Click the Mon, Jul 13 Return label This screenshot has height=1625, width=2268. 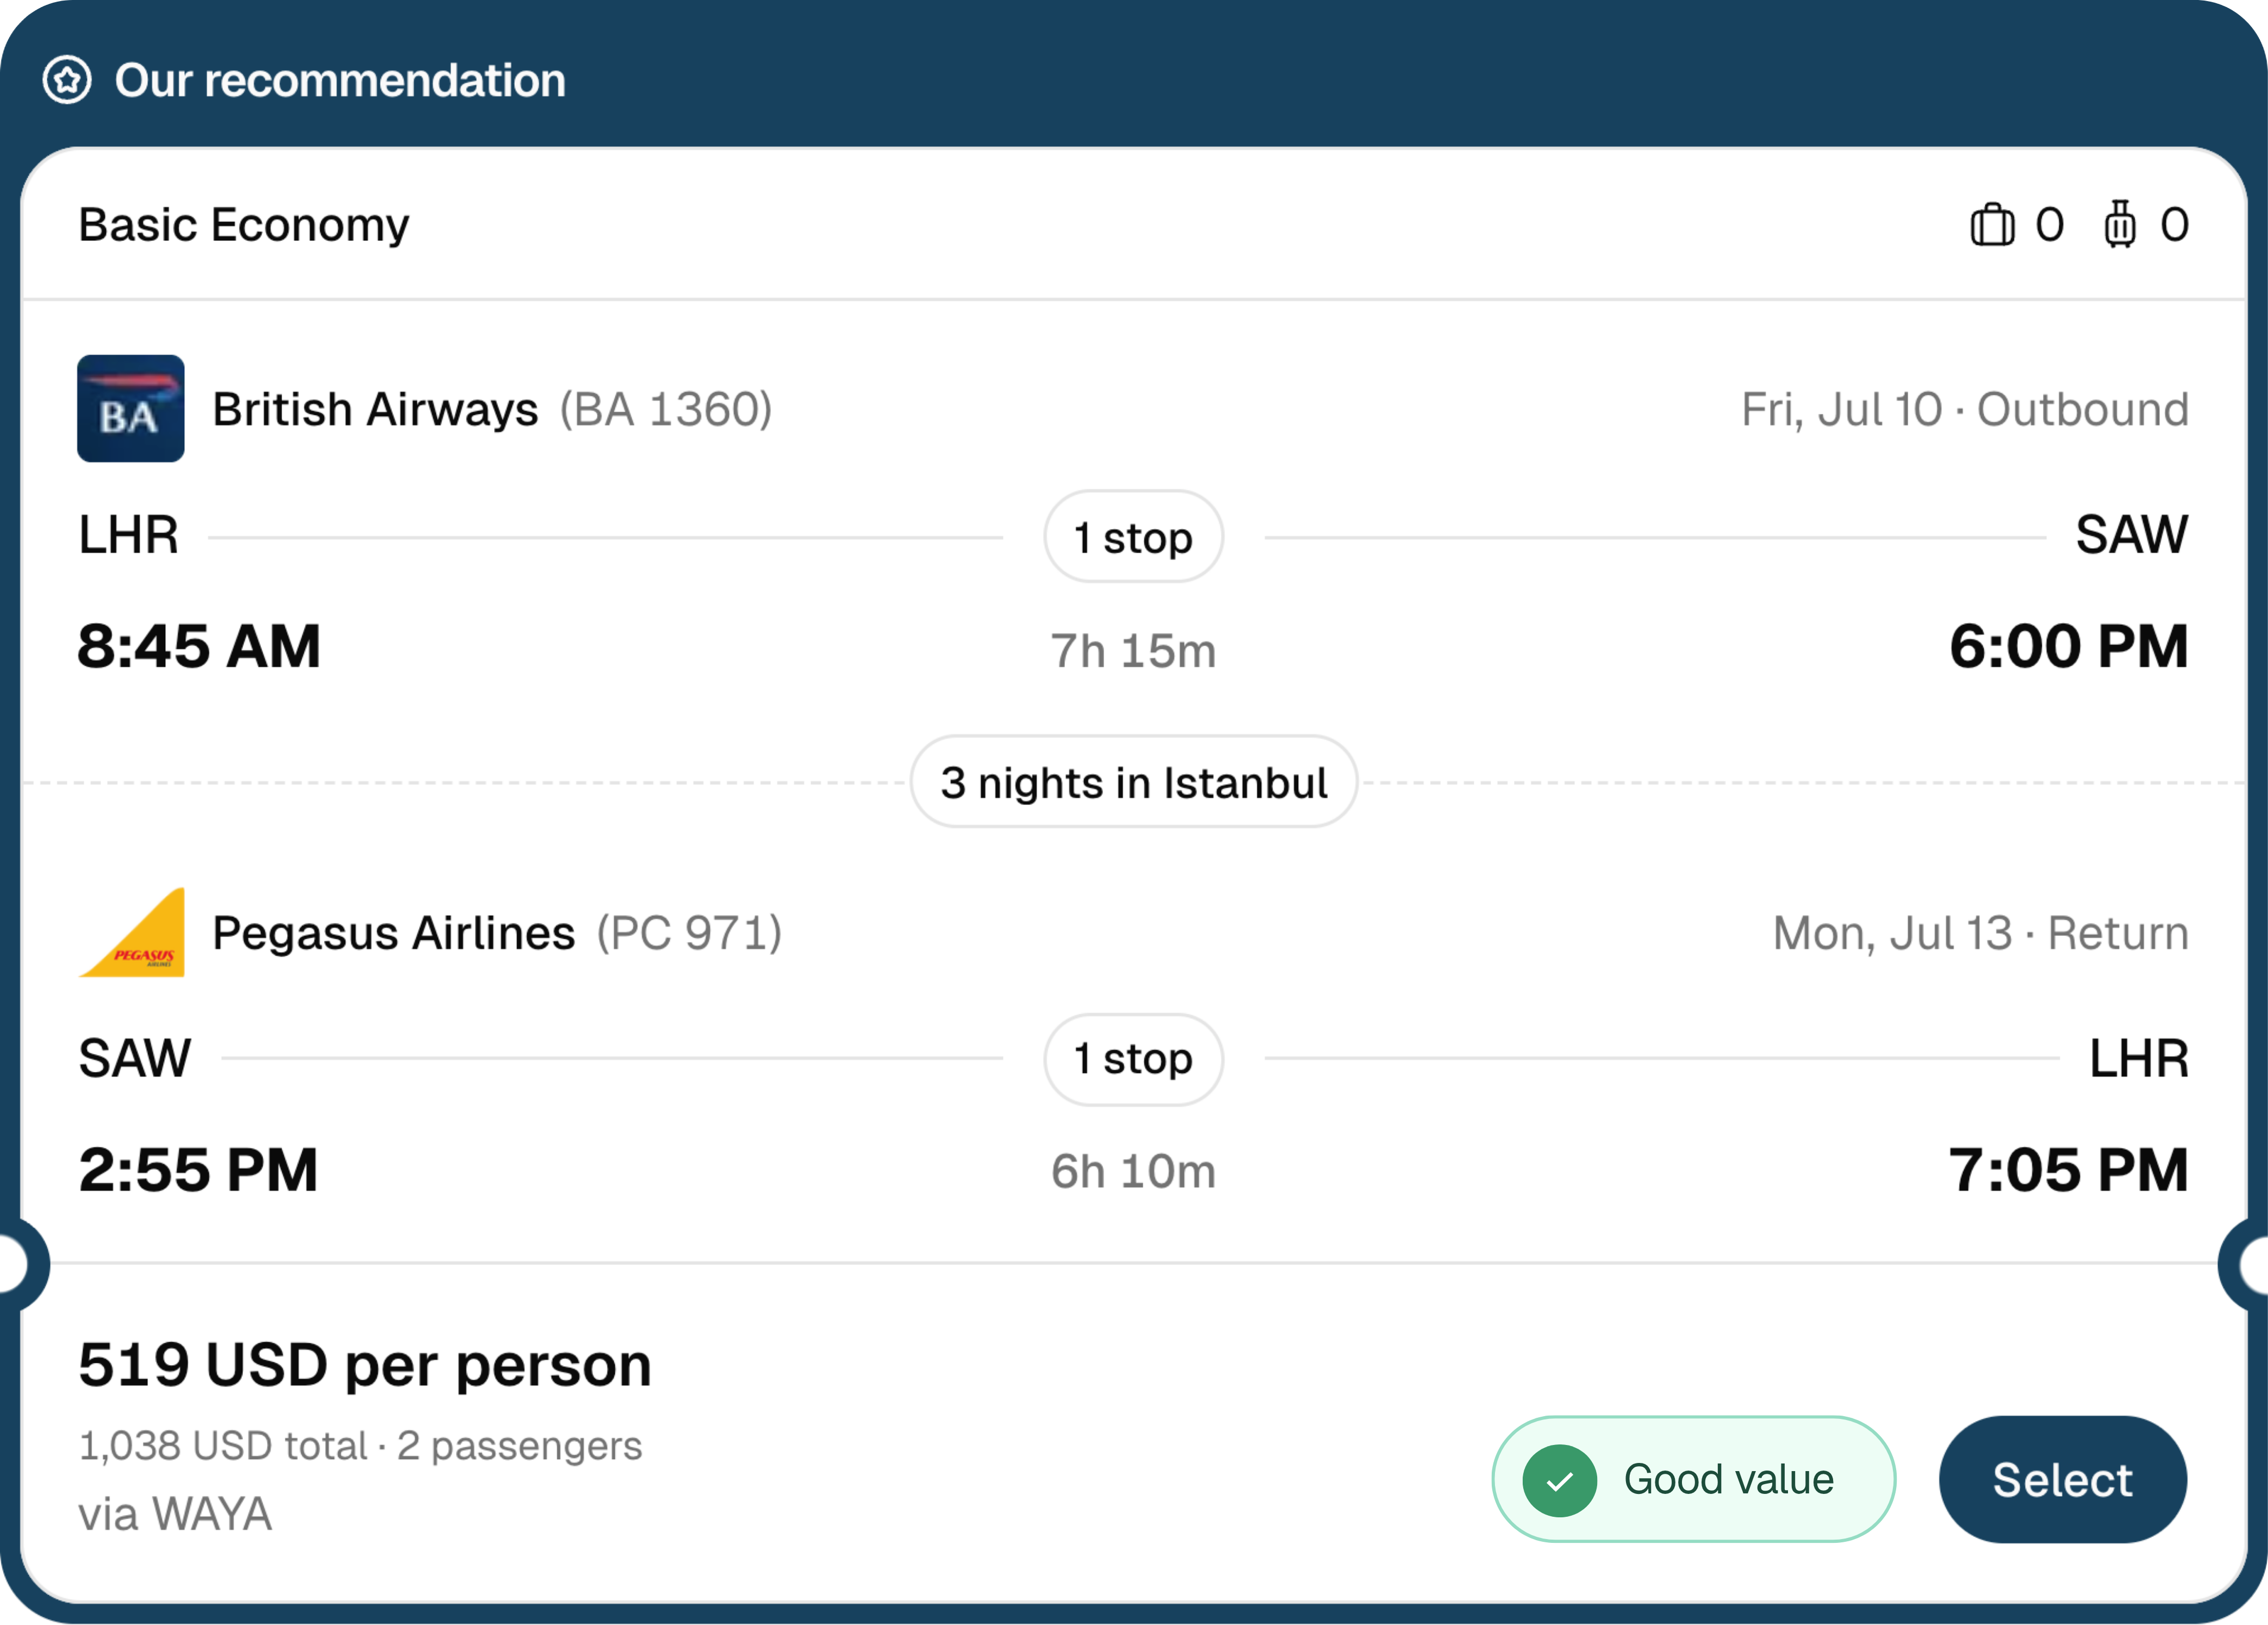[x=1980, y=933]
